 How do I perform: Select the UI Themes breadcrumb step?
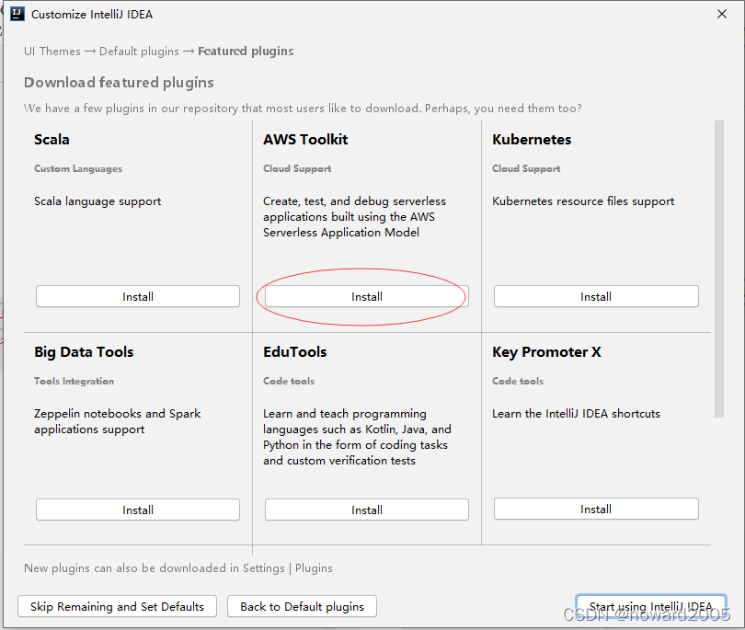[52, 52]
